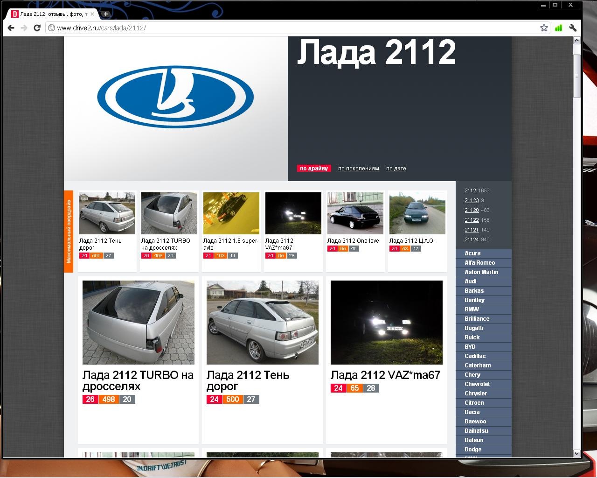Click the page scrollbar up arrow

tap(577, 41)
